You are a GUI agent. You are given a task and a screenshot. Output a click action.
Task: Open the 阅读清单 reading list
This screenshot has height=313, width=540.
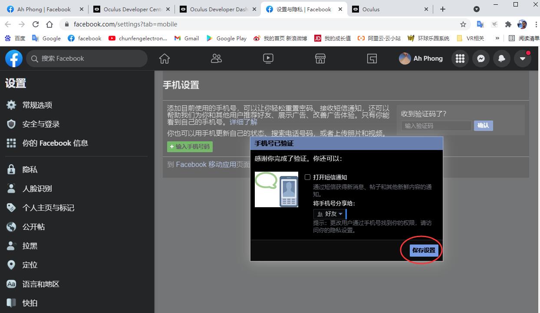524,38
